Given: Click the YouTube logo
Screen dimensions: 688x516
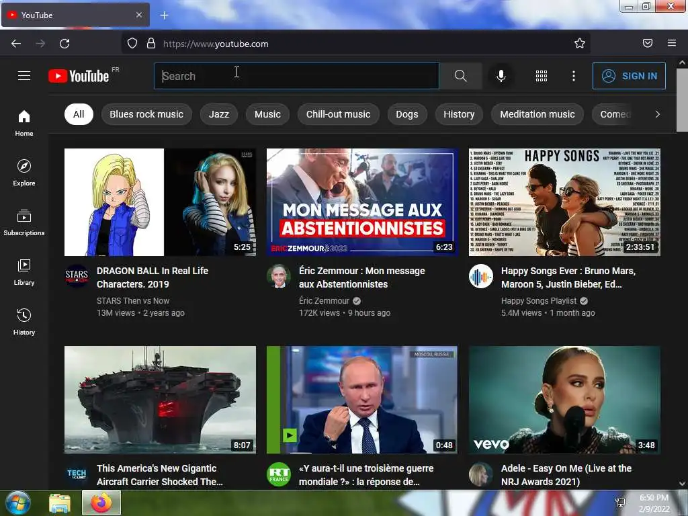Looking at the screenshot, I should [x=79, y=76].
